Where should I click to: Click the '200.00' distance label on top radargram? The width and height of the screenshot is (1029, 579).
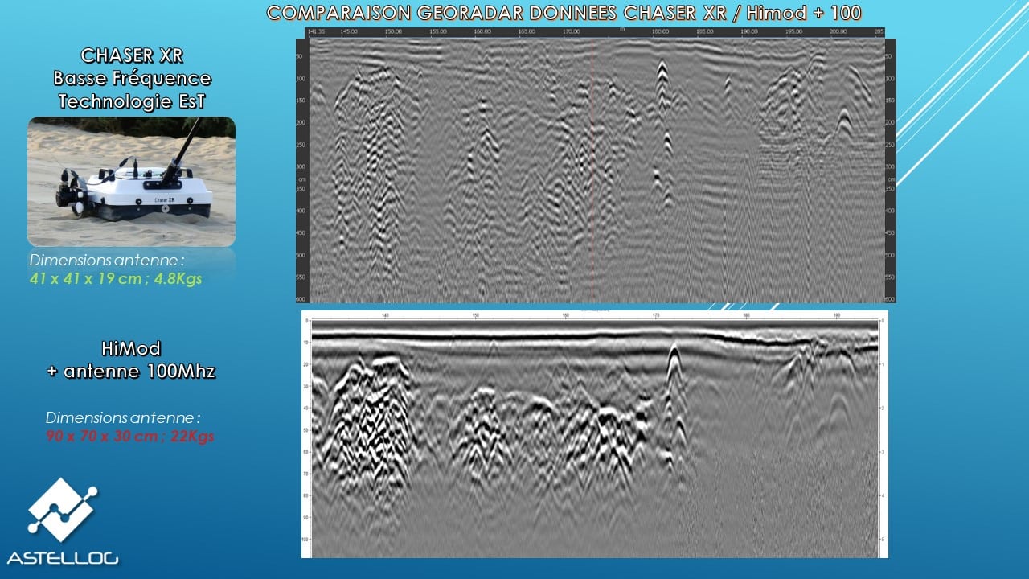838,31
